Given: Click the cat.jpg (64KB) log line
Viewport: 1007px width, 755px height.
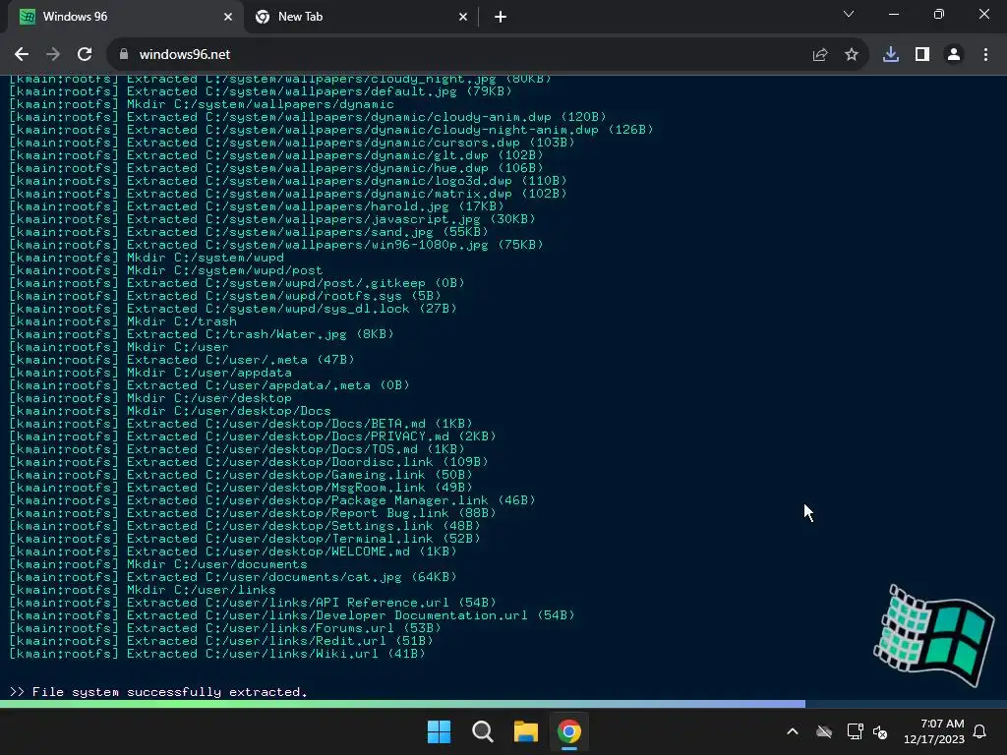Looking at the screenshot, I should click(233, 576).
